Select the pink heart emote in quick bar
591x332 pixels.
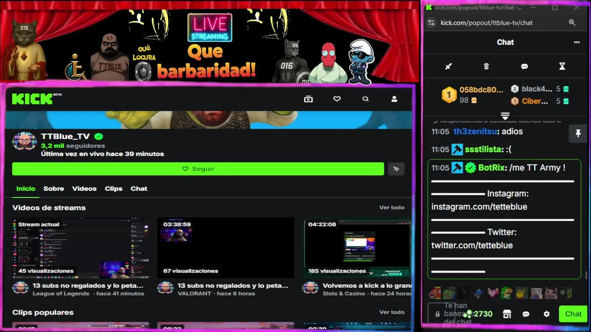pos(493,292)
